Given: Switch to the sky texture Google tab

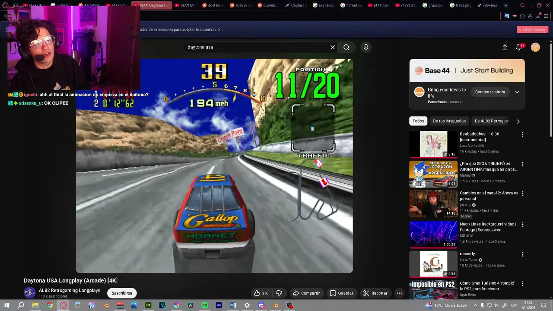Looking at the screenshot, I should coord(324,5).
